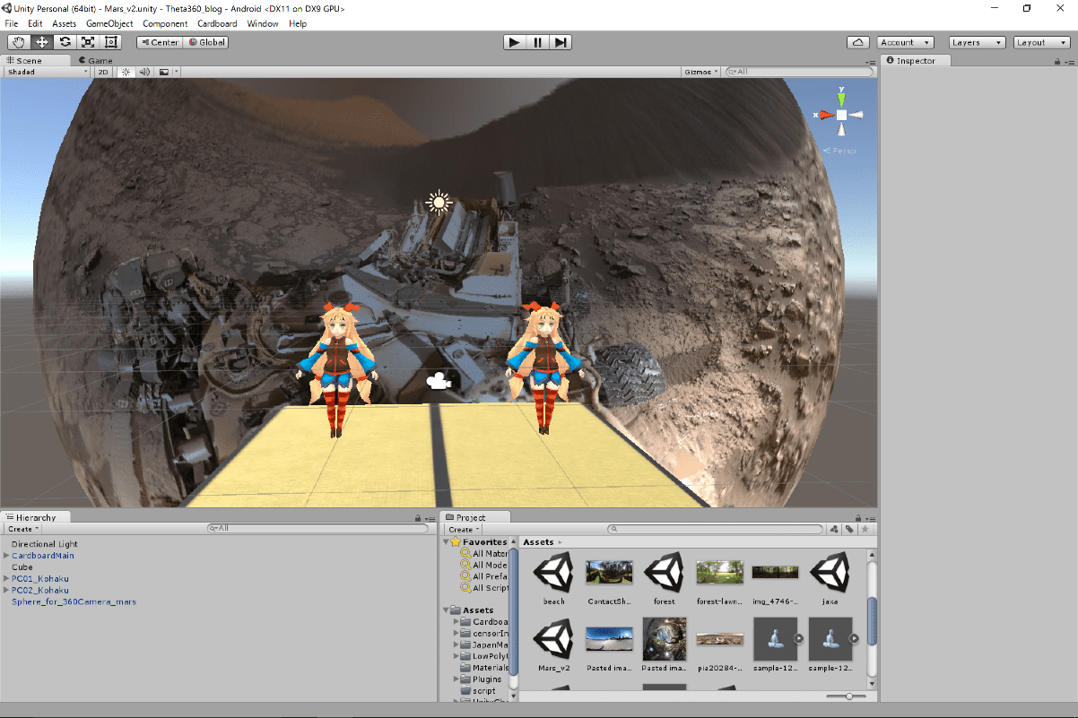Open the File menu
The image size is (1078, 718).
pyautogui.click(x=12, y=23)
